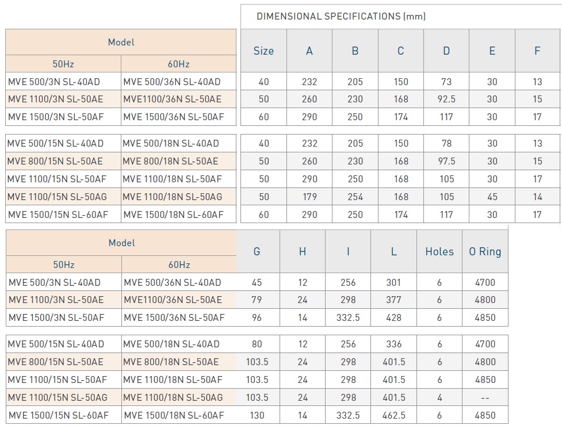Select the 'G' column header

tap(257, 252)
